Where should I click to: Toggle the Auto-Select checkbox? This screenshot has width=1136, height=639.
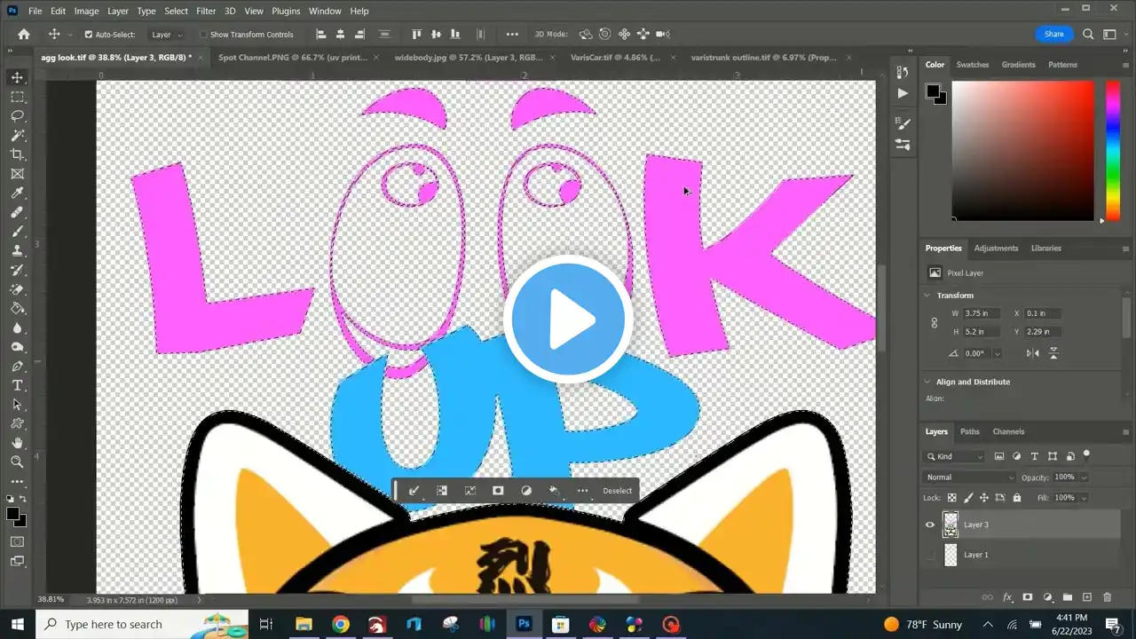[89, 35]
